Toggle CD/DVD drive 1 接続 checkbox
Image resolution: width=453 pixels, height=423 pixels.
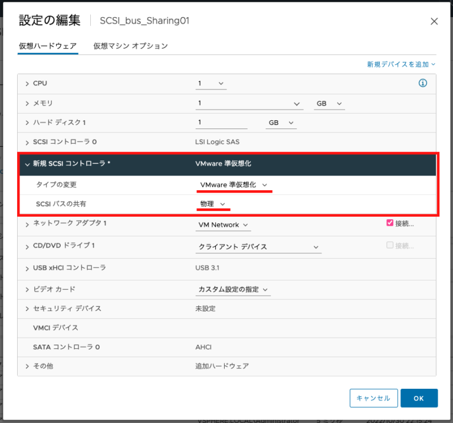390,245
